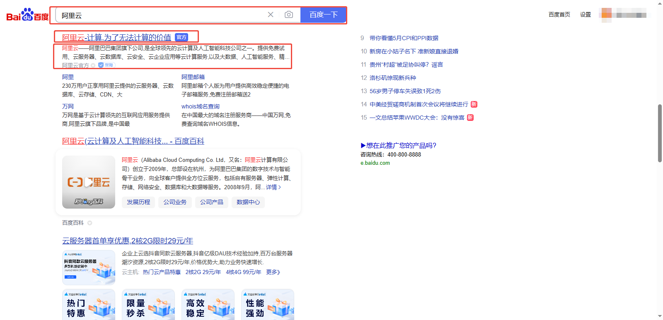Select the 公司业务 tag

pyautogui.click(x=175, y=202)
